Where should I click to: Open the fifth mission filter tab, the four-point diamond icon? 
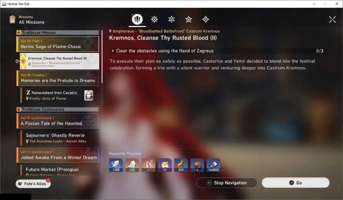205,19
